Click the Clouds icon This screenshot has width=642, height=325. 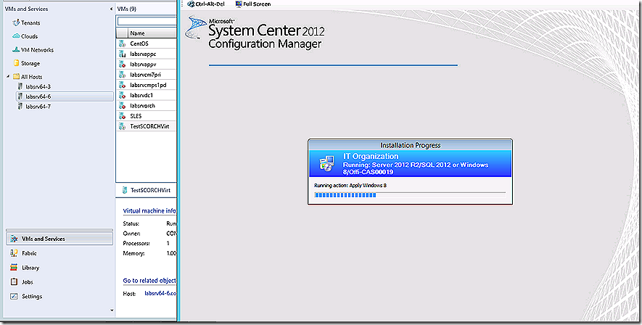pyautogui.click(x=16, y=36)
